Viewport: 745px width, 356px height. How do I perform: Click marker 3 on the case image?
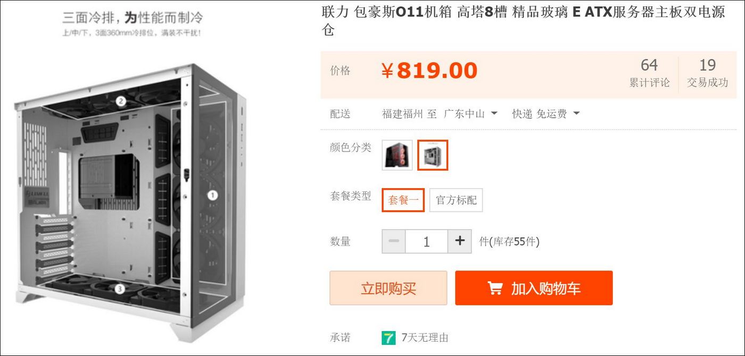click(x=120, y=289)
